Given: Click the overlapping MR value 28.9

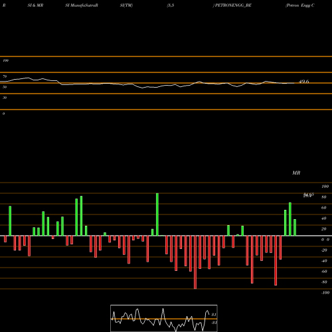Looking at the screenshot, I should 307,196.
